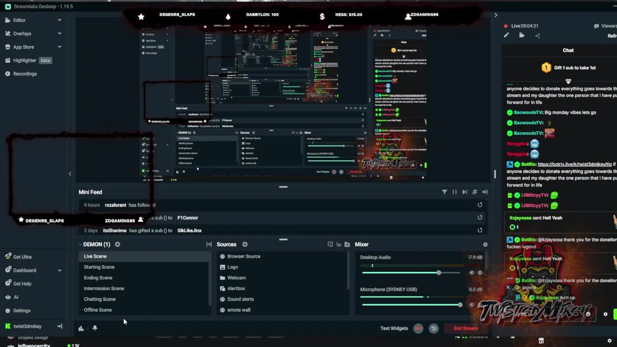Add a new scene with plus icon
The height and width of the screenshot is (347, 617).
click(117, 244)
